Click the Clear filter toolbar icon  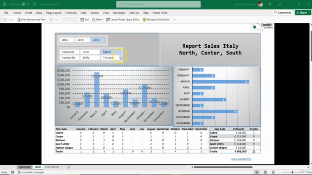(x=54, y=19)
